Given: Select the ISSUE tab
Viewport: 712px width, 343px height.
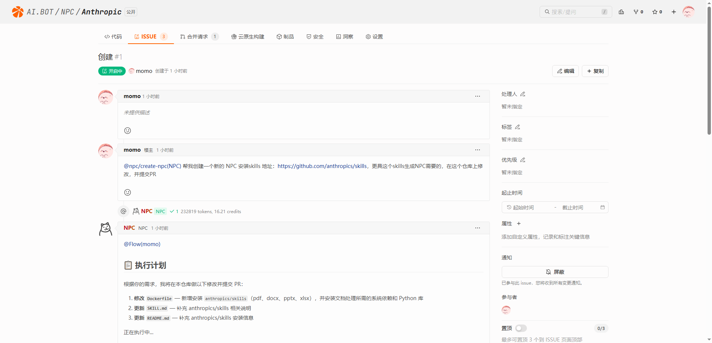Looking at the screenshot, I should click(151, 37).
